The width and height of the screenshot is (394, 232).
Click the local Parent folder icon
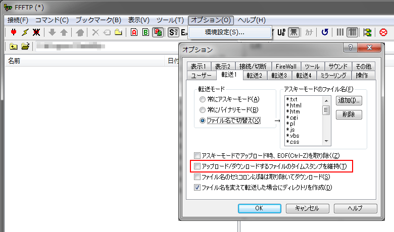click(x=13, y=46)
